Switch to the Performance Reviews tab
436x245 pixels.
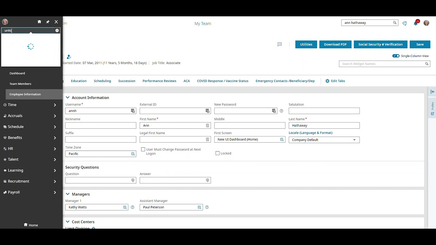point(159,81)
